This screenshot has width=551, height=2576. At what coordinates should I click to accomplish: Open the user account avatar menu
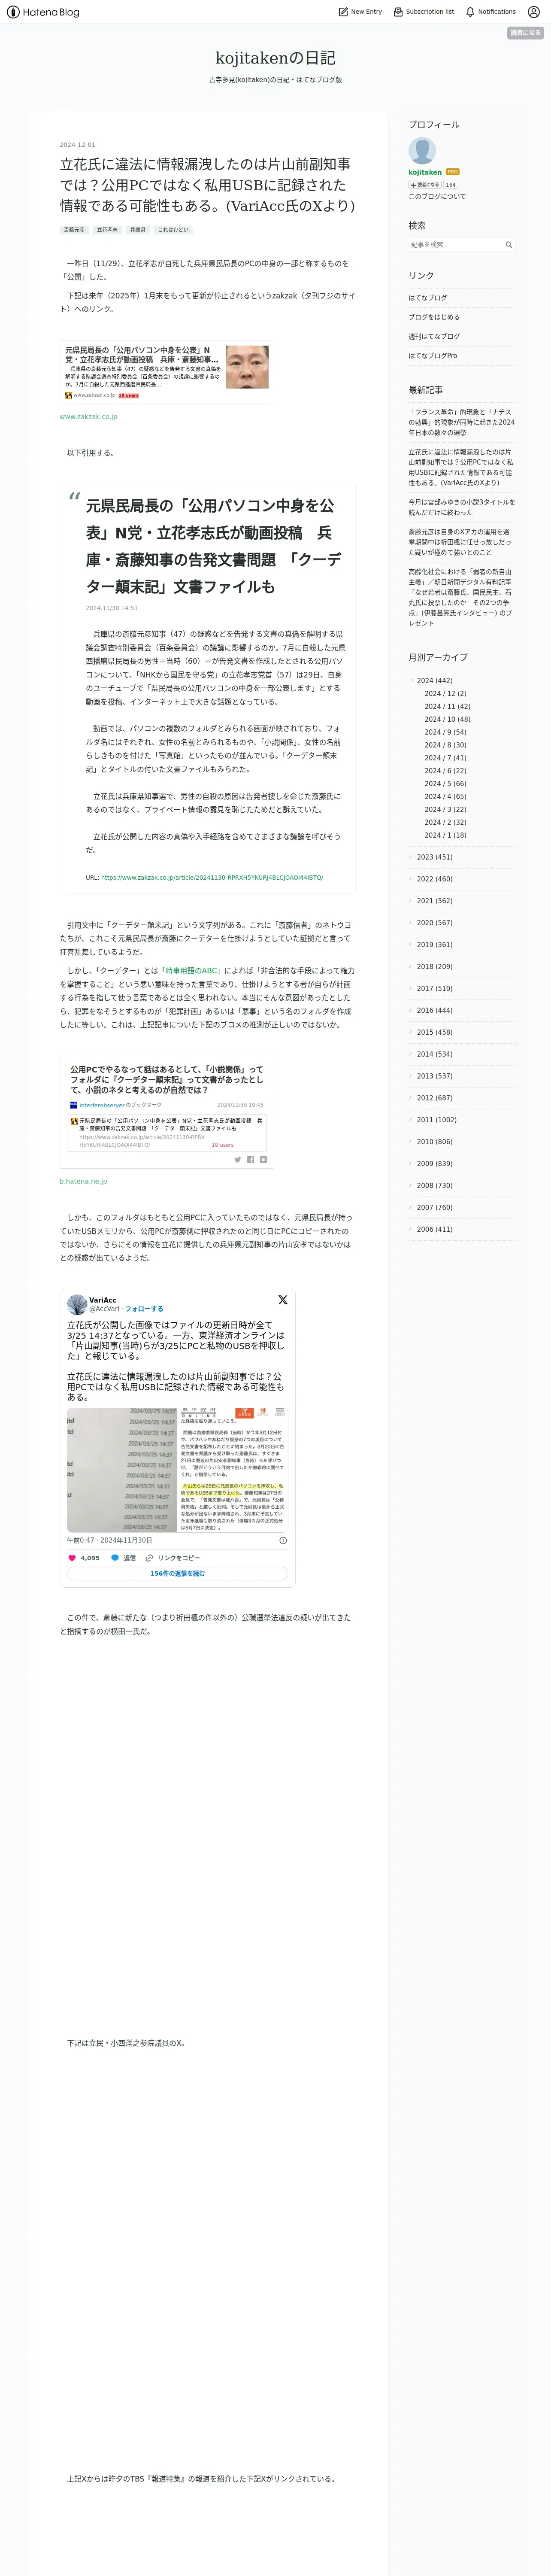coord(533,12)
